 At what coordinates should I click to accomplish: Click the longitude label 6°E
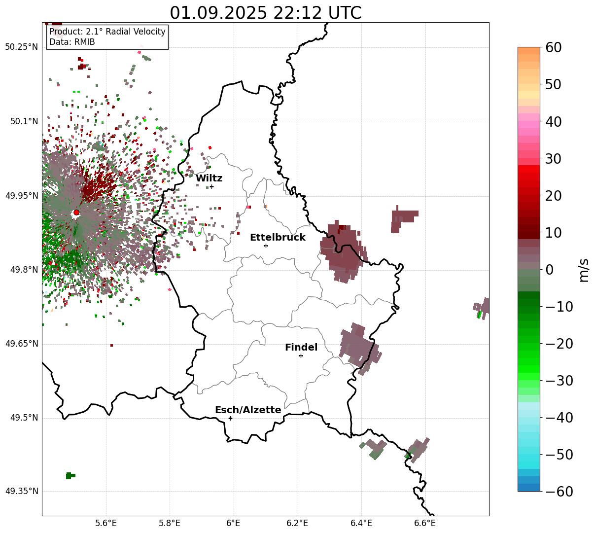pyautogui.click(x=234, y=524)
